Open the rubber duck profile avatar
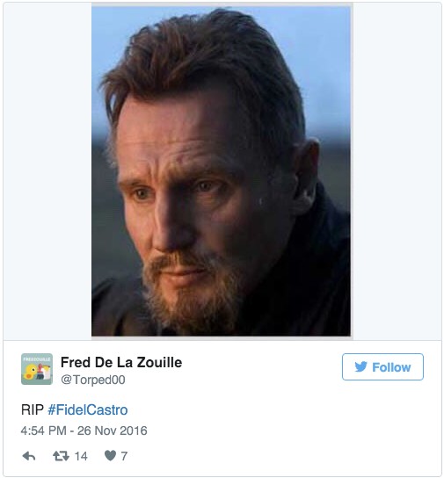444x478 pixels. click(x=37, y=369)
